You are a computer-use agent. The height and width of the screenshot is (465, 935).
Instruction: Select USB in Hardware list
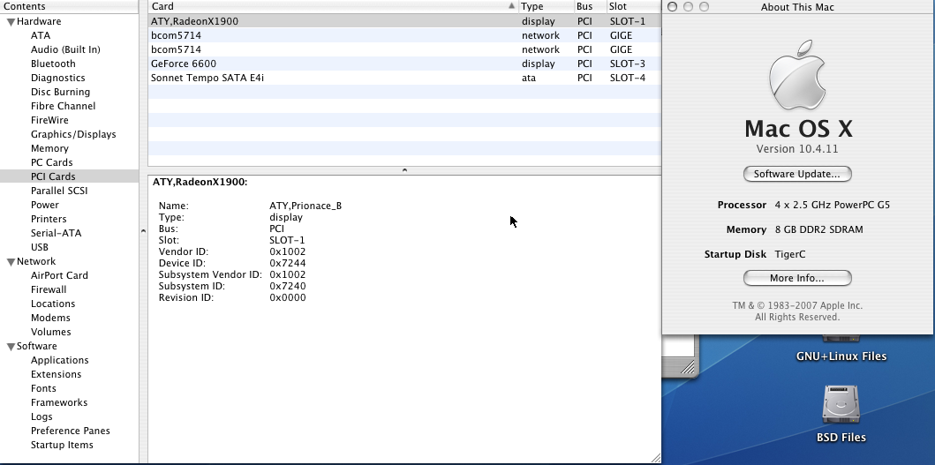(40, 247)
